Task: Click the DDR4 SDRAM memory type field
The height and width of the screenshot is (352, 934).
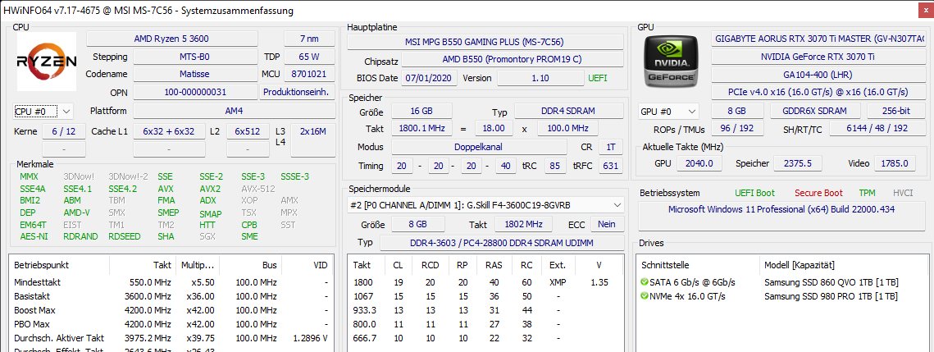Action: [567, 112]
